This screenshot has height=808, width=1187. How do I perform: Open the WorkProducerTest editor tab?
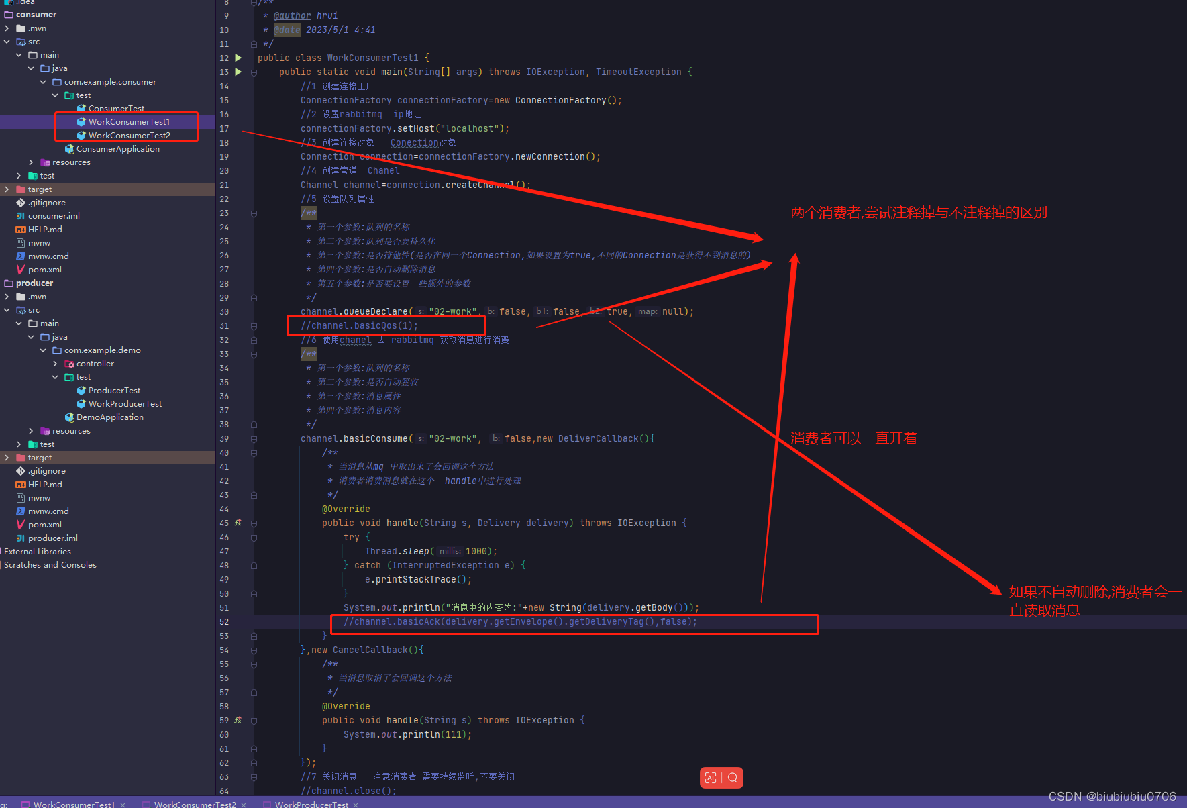pos(312,804)
